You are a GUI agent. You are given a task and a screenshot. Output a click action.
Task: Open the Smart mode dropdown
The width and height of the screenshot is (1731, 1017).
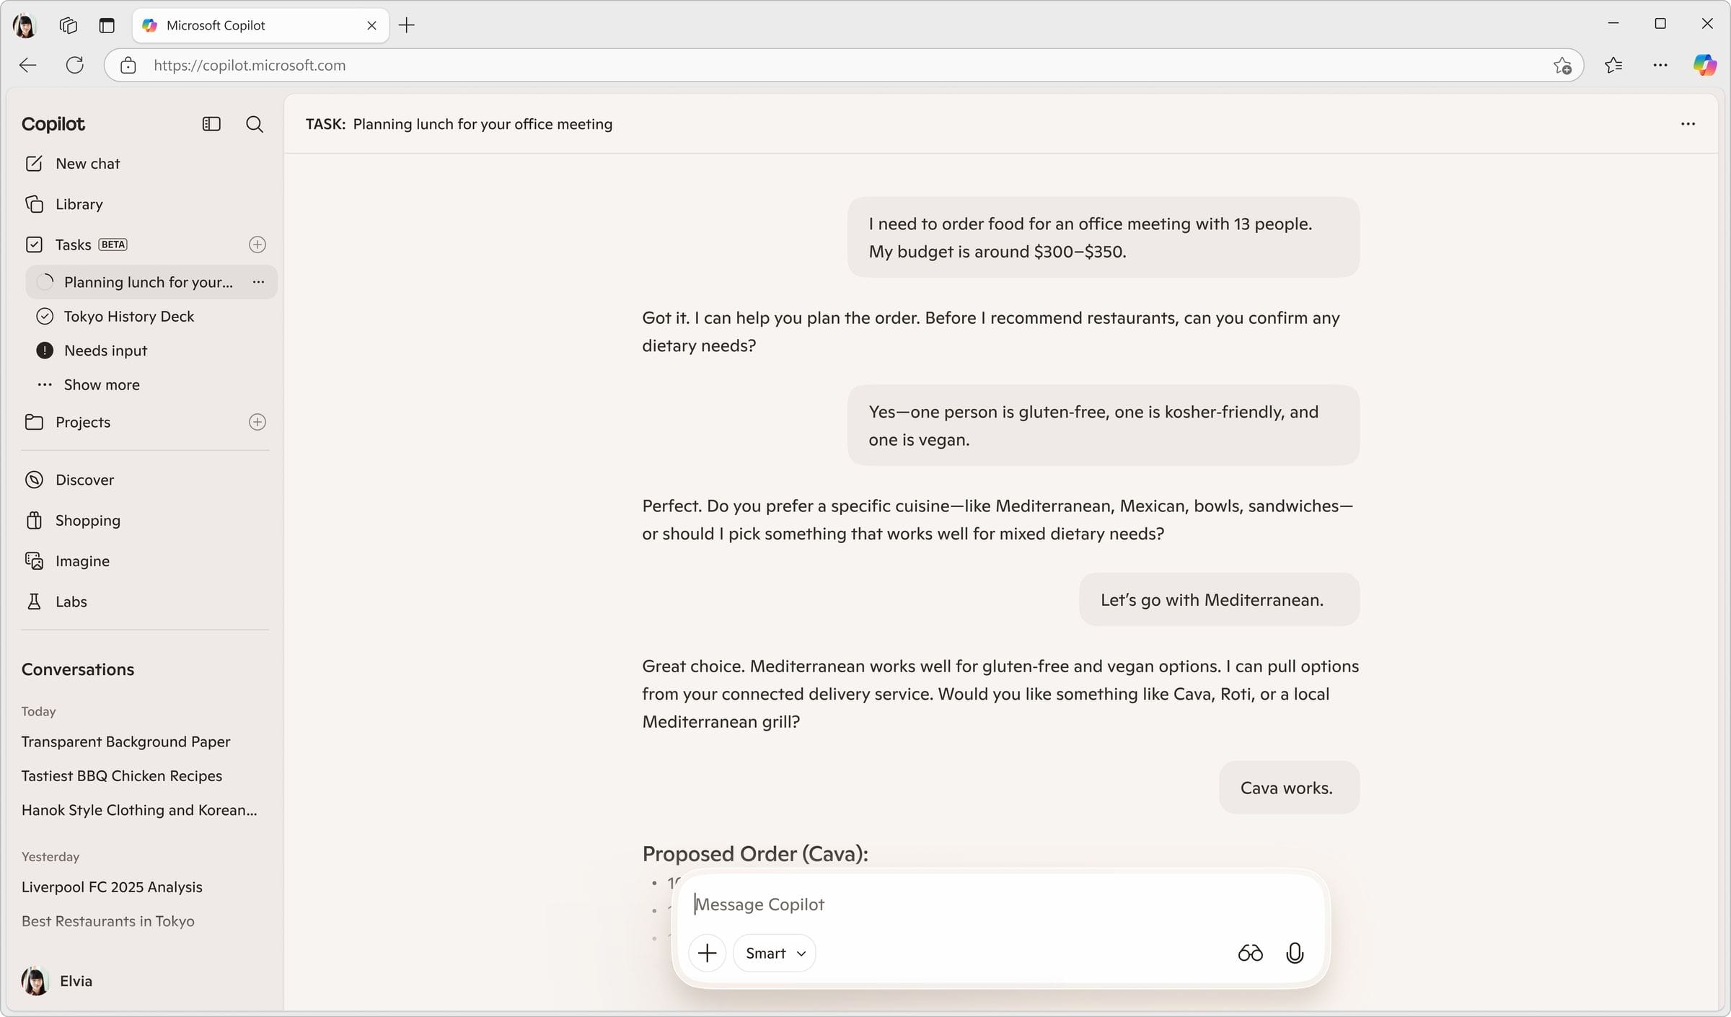tap(775, 953)
